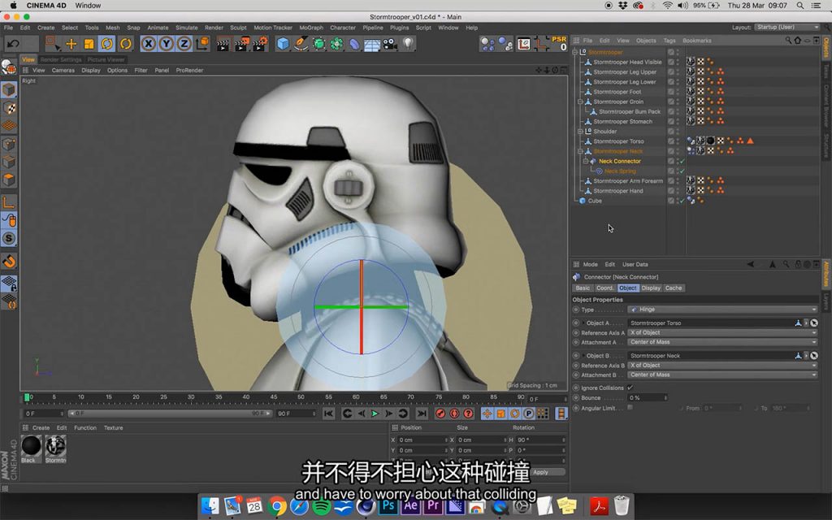Click the PSR reset button

[559, 44]
